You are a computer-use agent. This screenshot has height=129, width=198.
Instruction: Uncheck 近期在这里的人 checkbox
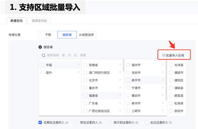(x=40, y=122)
